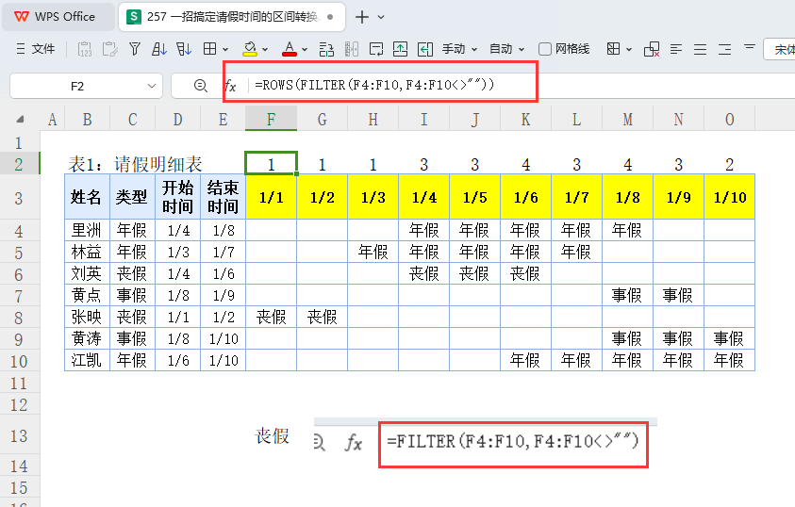Viewport: 795px width, 507px height.
Task: Click the name cell 里洲
Action: (x=87, y=231)
